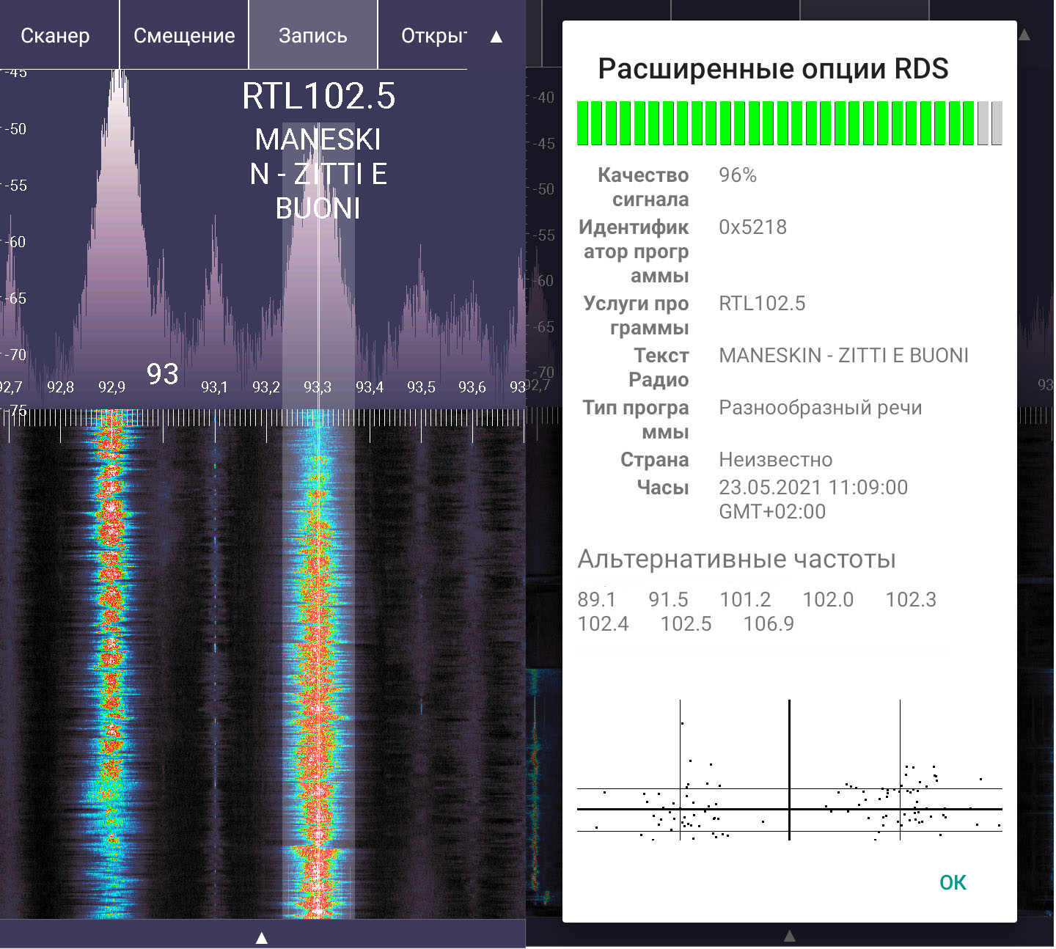The image size is (1056, 949).
Task: Select alternative frequency 89.1
Action: (x=596, y=599)
